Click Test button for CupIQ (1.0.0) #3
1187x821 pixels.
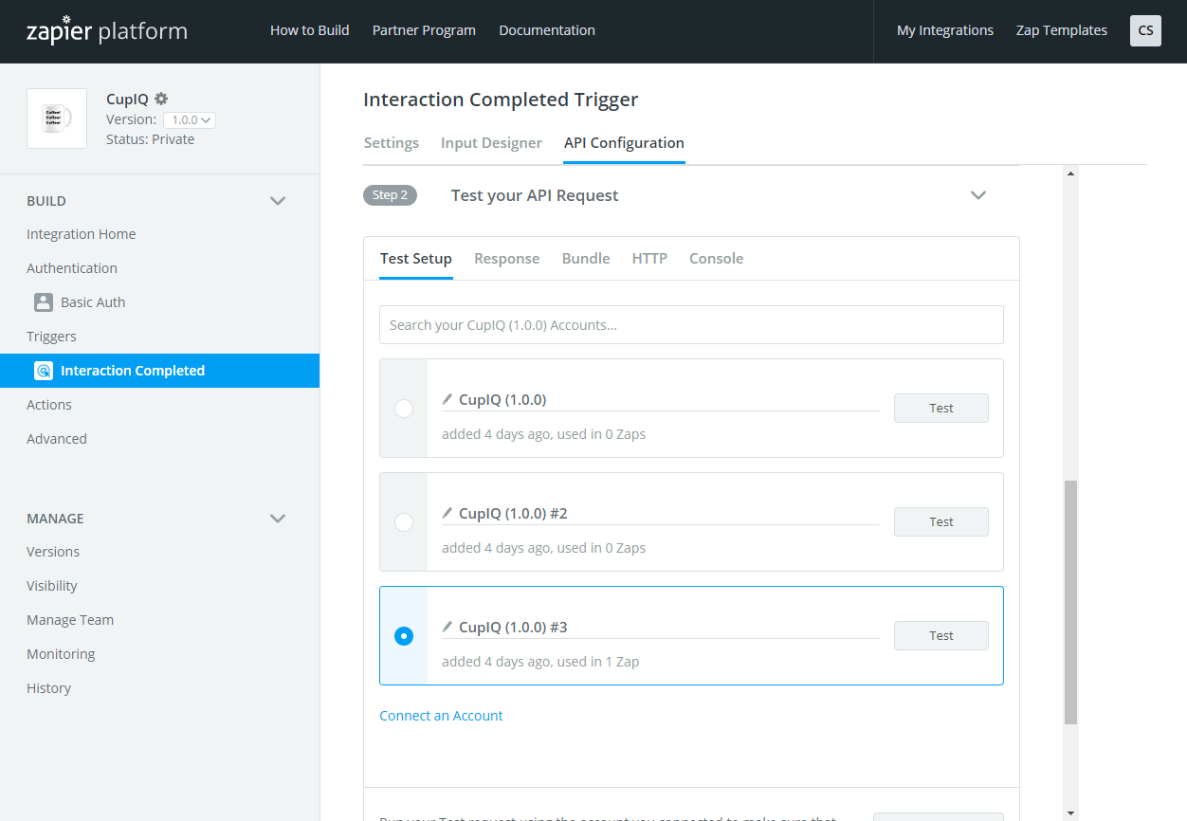pyautogui.click(x=941, y=636)
